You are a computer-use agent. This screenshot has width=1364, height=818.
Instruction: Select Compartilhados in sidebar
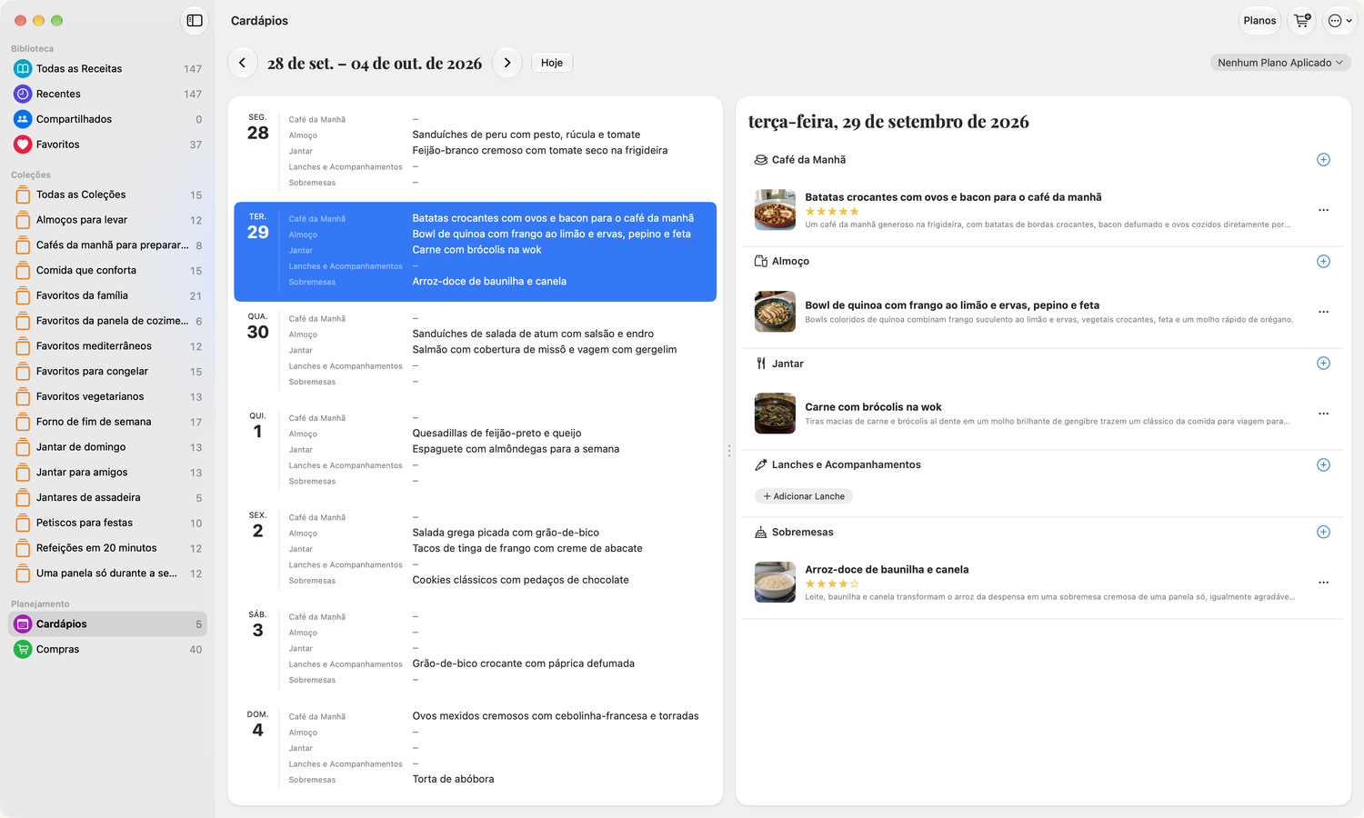107,119
